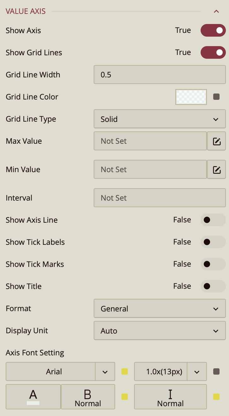Image resolution: width=229 pixels, height=416 pixels.
Task: Enable the Show Tick Labels toggle
Action: [213, 242]
